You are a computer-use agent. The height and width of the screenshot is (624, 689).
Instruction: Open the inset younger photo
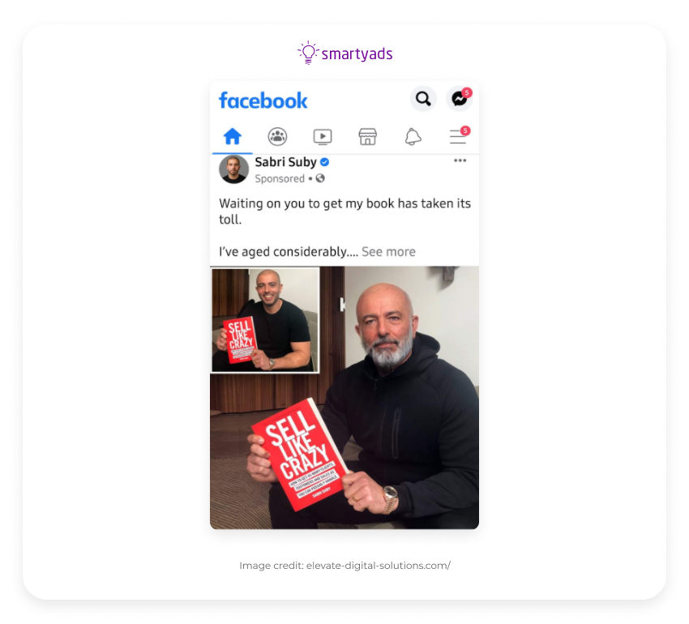(x=265, y=320)
